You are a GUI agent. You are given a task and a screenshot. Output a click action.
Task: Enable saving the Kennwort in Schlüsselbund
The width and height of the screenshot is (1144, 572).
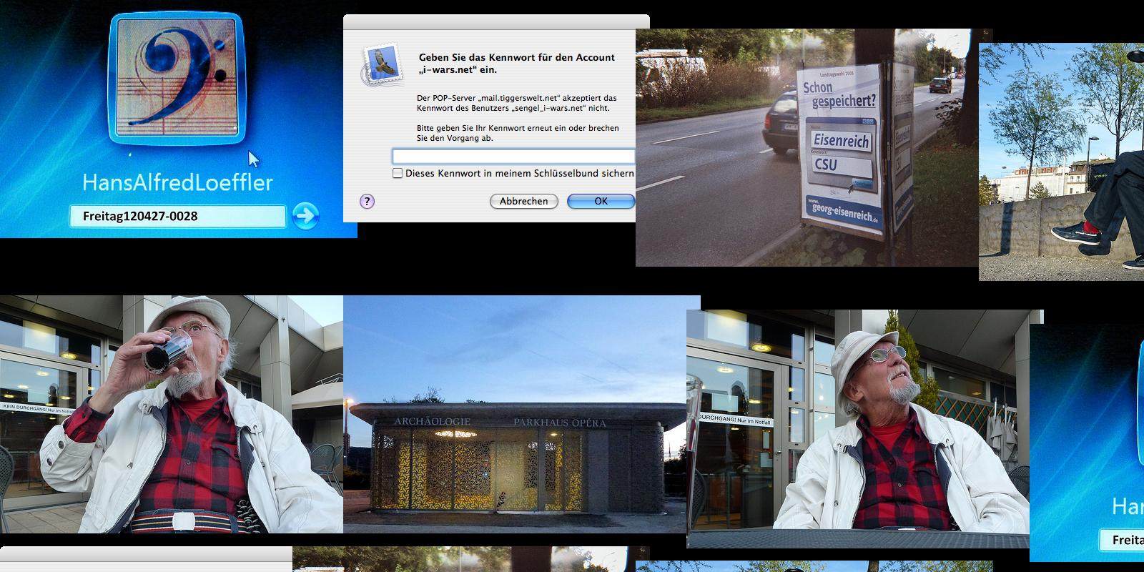(x=398, y=173)
